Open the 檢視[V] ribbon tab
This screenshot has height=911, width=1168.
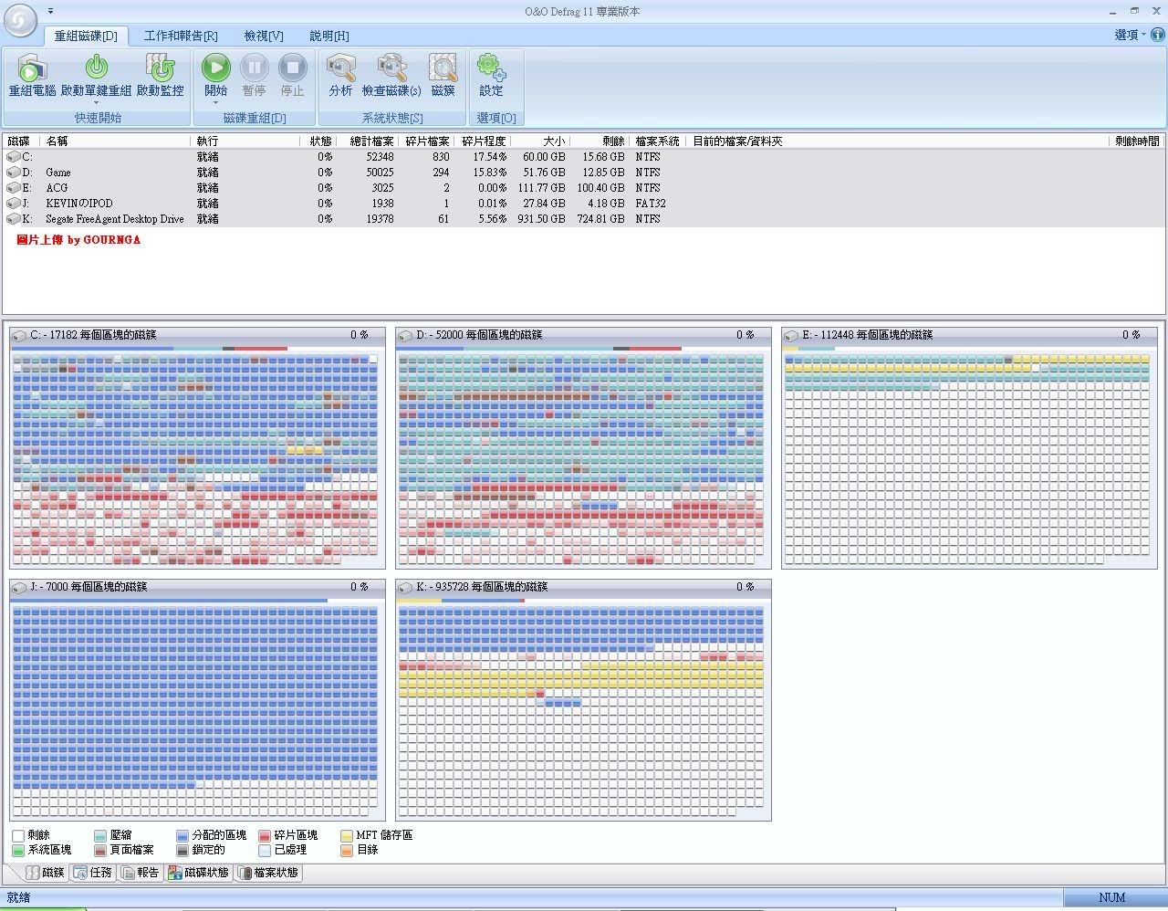pos(264,36)
